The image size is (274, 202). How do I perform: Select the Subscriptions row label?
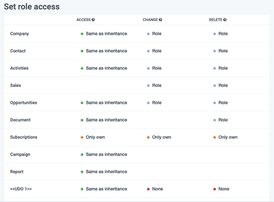[x=24, y=137]
